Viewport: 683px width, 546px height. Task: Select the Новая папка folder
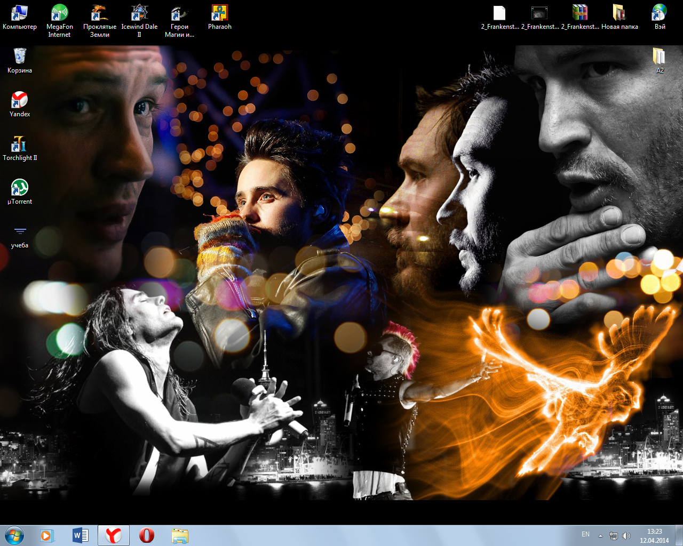[620, 18]
